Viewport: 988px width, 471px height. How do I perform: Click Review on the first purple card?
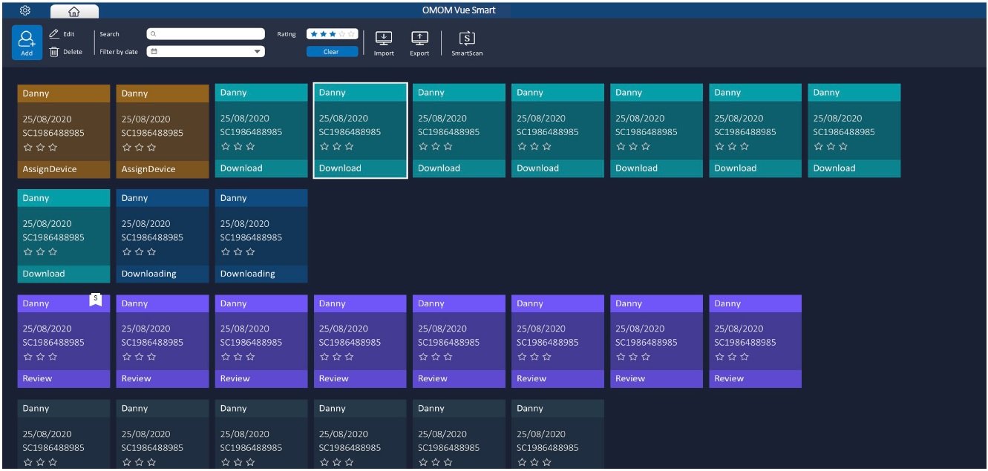38,379
